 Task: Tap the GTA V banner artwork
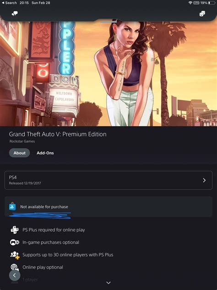click(108, 73)
